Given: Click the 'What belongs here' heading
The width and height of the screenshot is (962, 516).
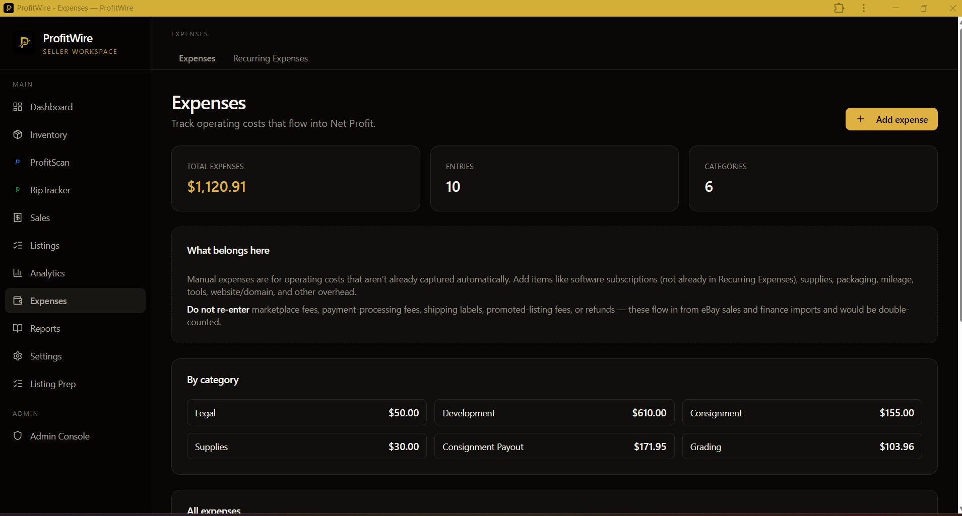Looking at the screenshot, I should point(228,250).
